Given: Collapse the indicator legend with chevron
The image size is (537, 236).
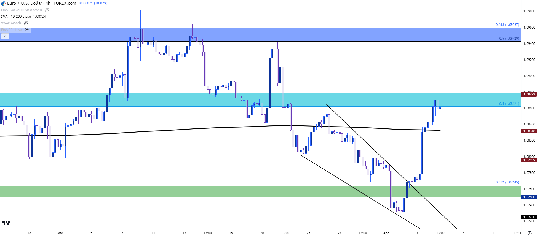Looking at the screenshot, I should (5, 36).
